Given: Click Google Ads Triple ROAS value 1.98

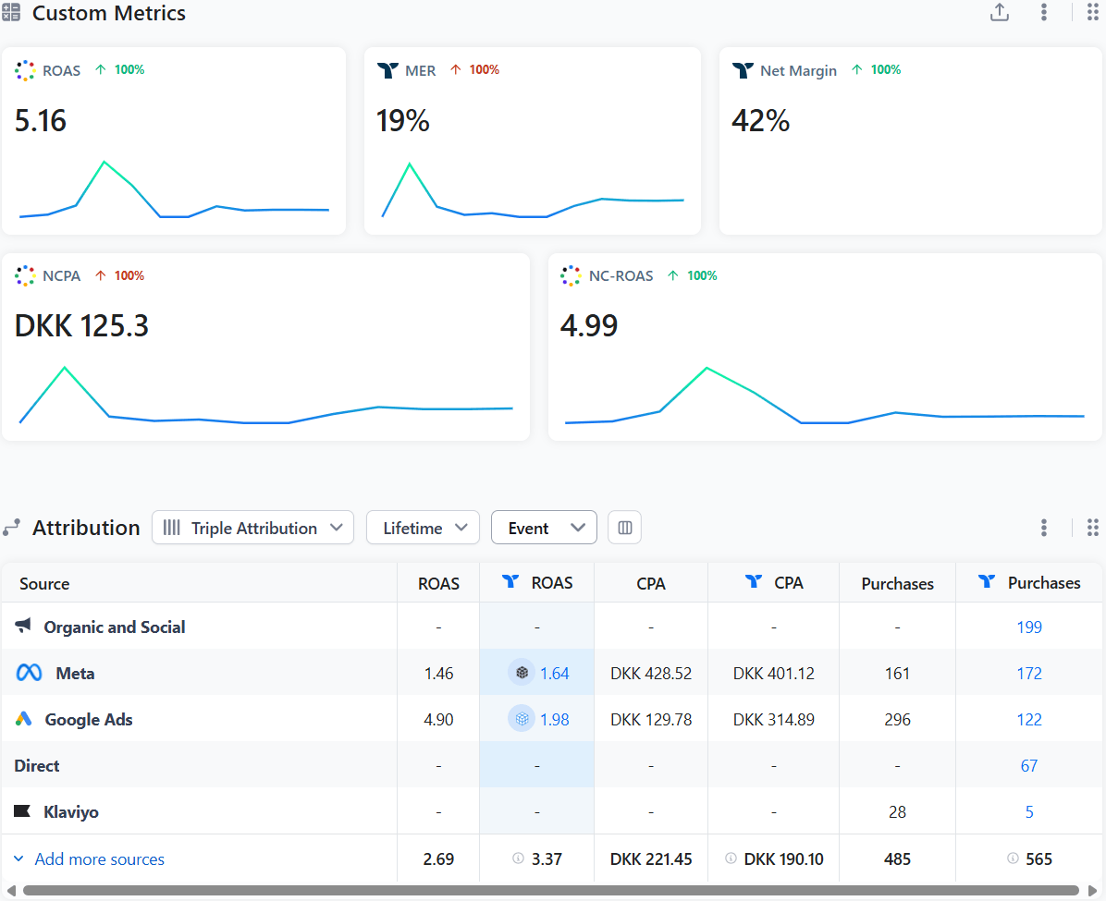Looking at the screenshot, I should [x=555, y=719].
